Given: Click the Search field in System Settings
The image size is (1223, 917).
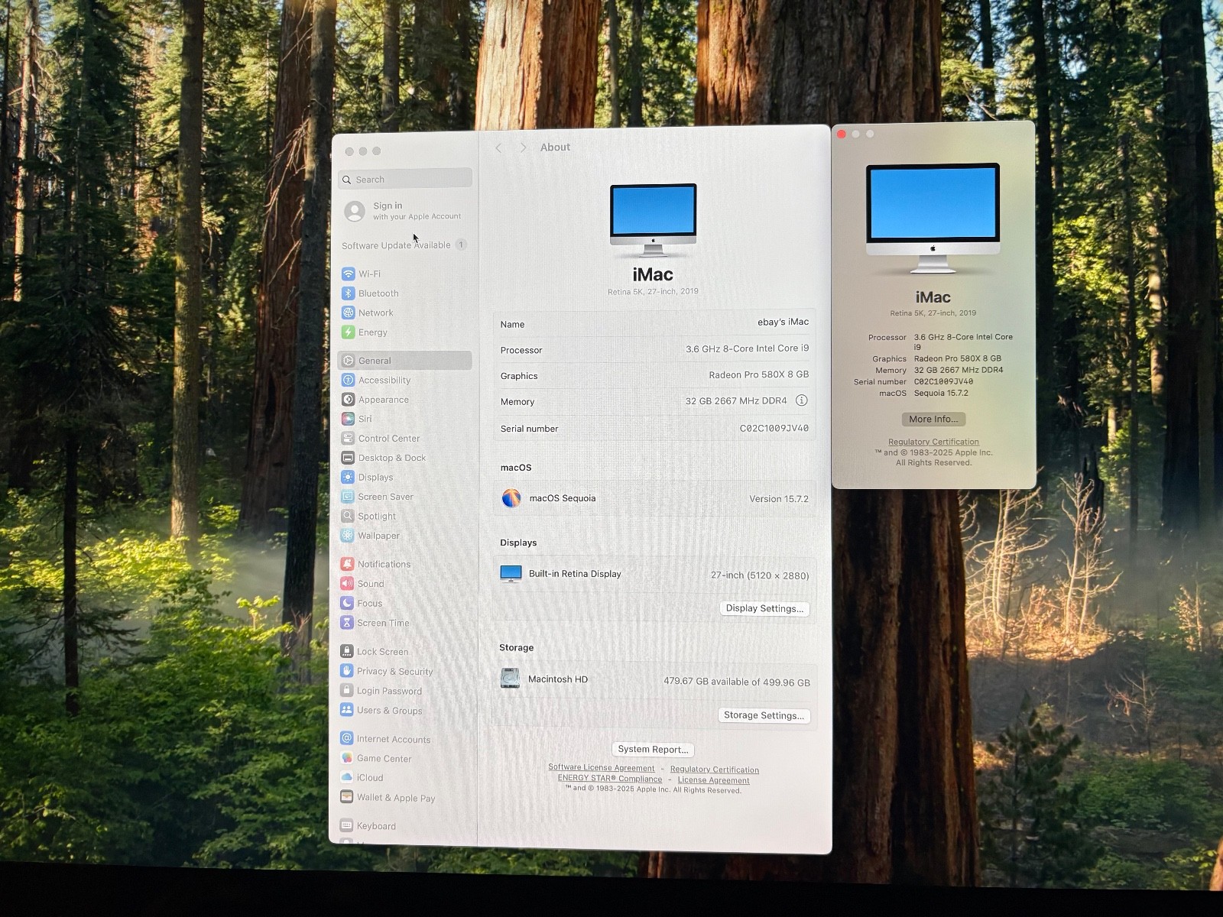Looking at the screenshot, I should [405, 179].
